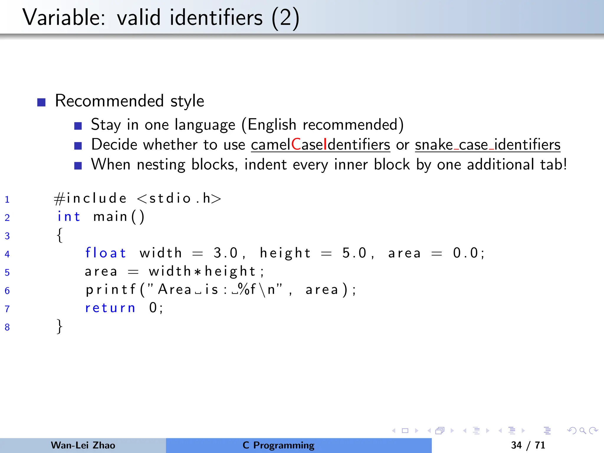This screenshot has width=604, height=453.
Task: Click the next section arrow
Action: 523,431
